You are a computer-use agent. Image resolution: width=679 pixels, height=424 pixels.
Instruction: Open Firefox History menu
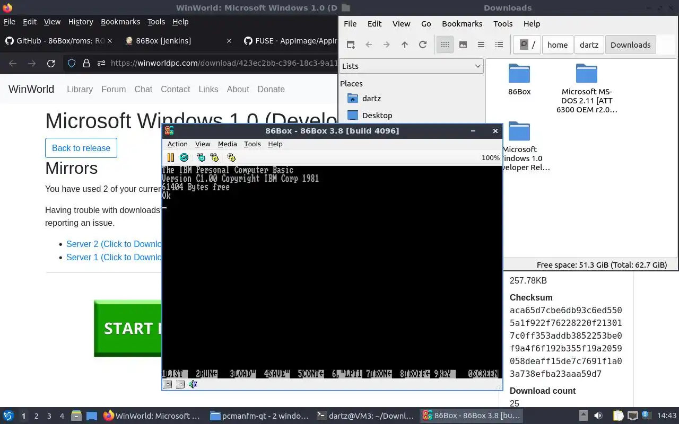pyautogui.click(x=81, y=22)
